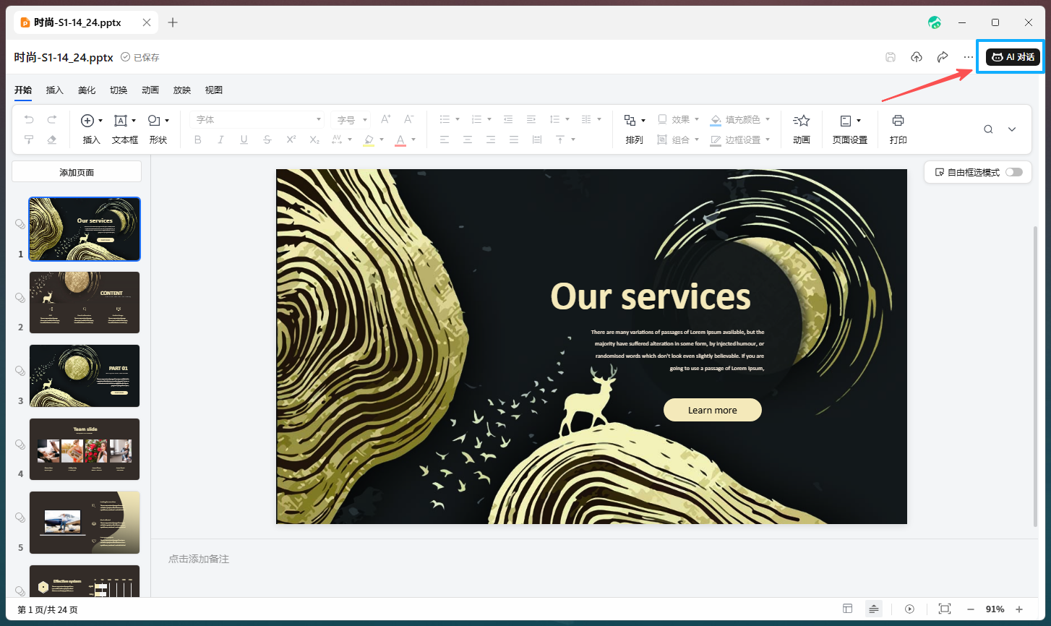Viewport: 1051px width, 626px height.
Task: Toggle the notes pane icon in status bar
Action: tap(874, 609)
